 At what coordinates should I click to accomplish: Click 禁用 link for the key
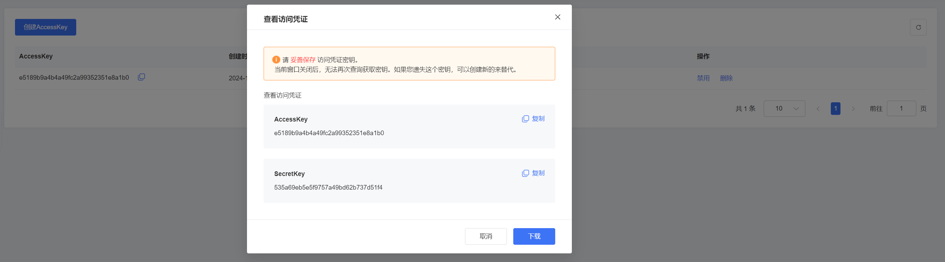click(703, 78)
